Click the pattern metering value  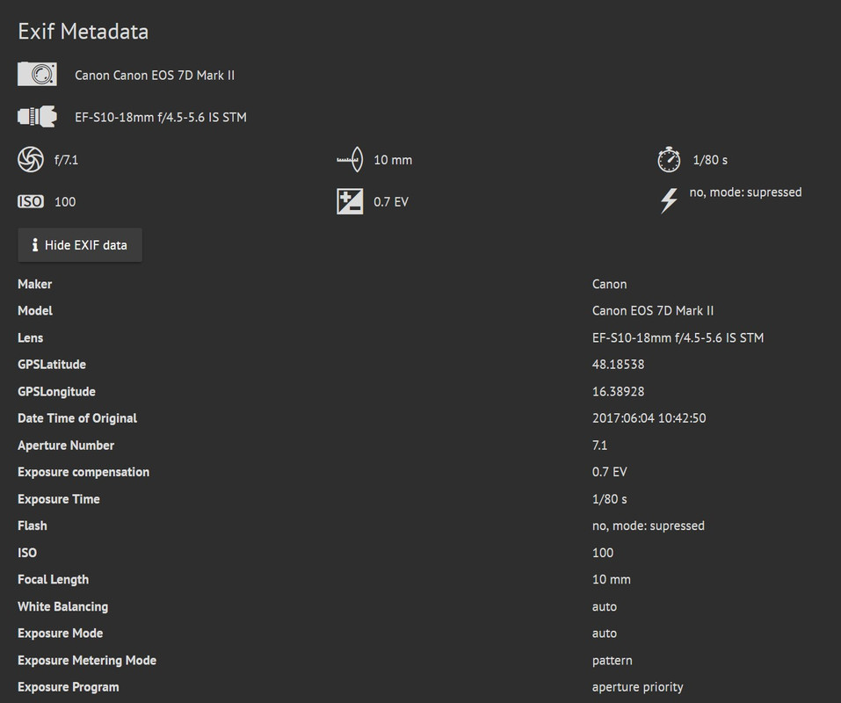pos(612,661)
